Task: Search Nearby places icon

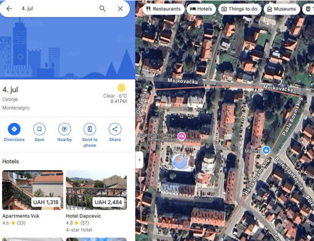Action: tap(64, 129)
